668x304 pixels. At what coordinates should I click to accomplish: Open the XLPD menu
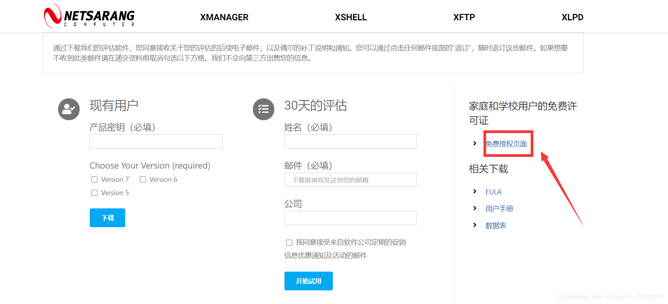pos(572,17)
